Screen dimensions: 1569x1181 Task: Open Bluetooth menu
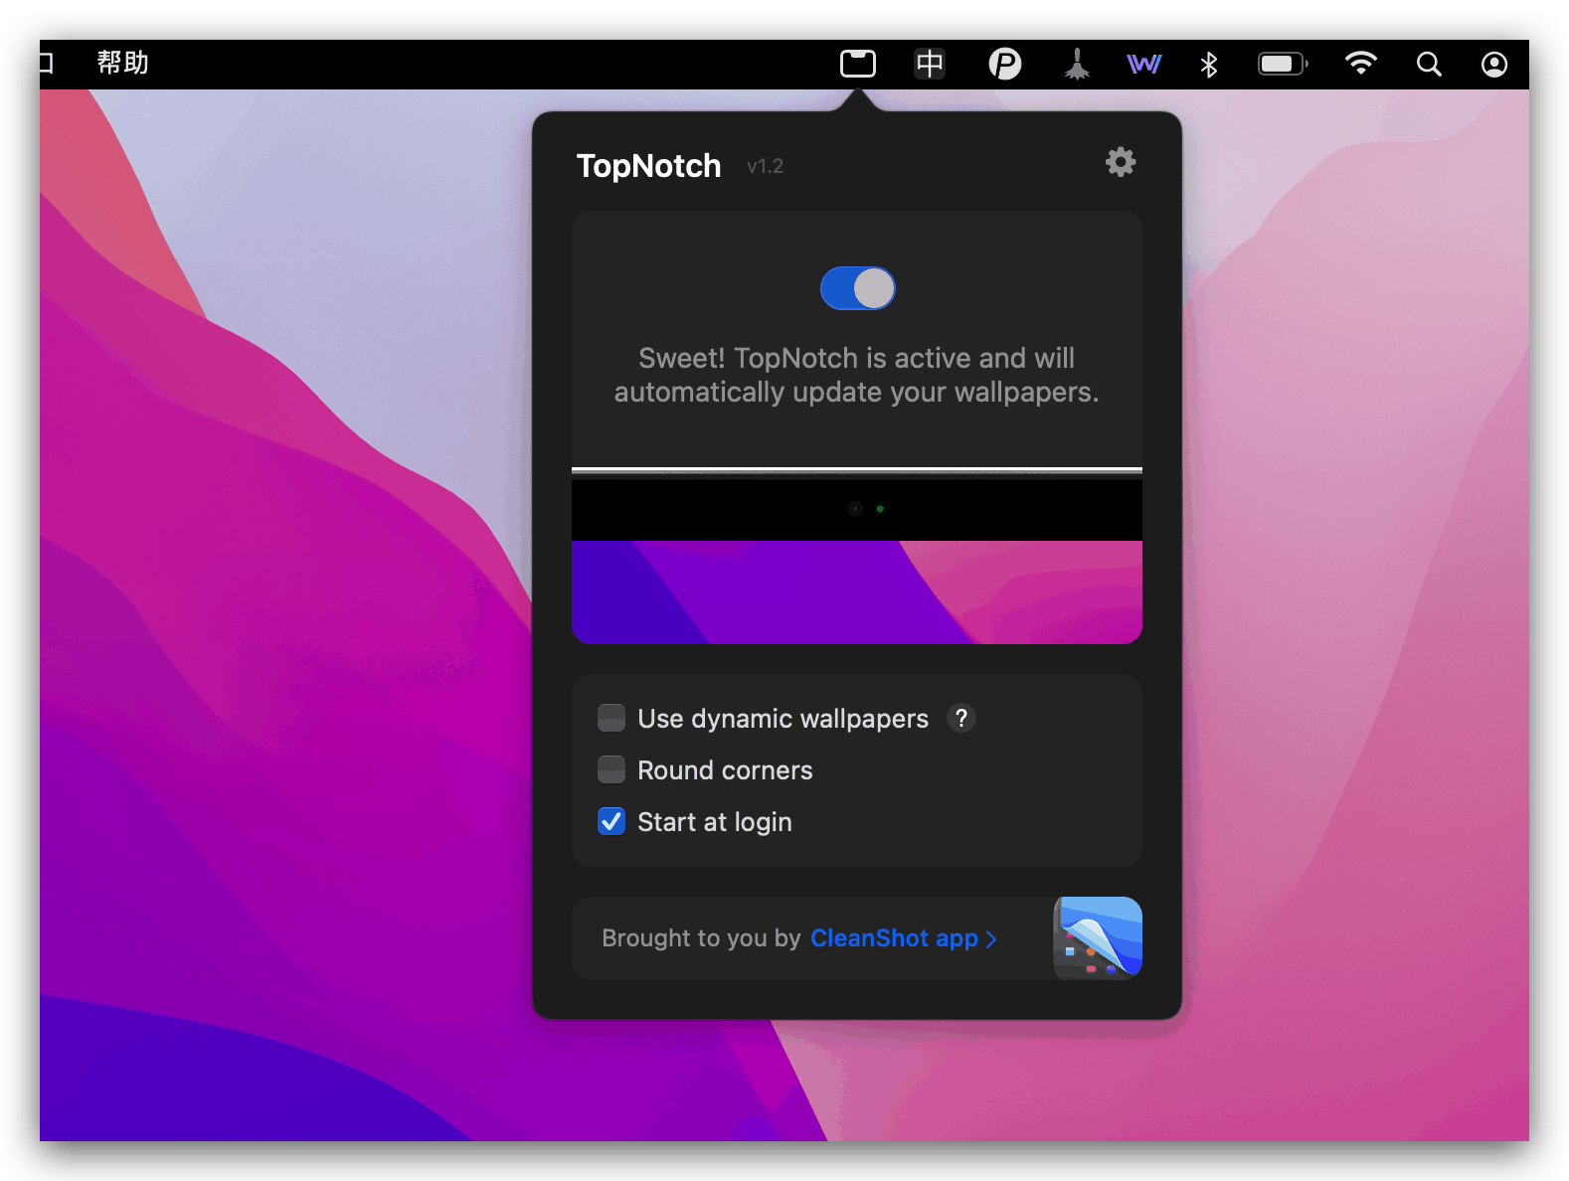coord(1209,65)
